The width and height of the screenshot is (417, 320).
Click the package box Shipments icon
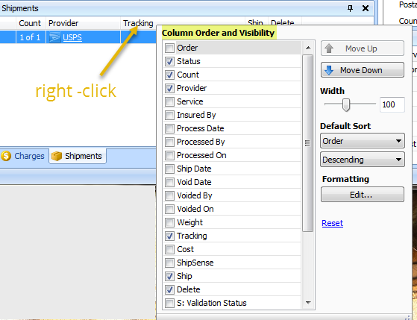coord(57,156)
